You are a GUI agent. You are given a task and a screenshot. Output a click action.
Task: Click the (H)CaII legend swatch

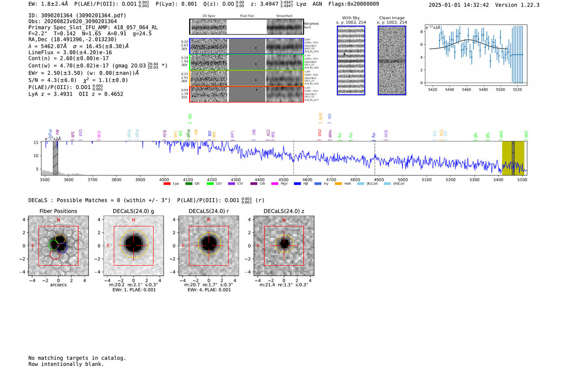point(387,184)
